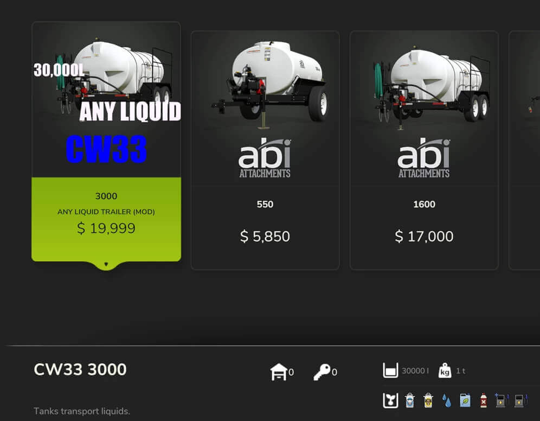The image size is (540, 421).
Task: Click the last fuel pump icon
Action: [520, 400]
